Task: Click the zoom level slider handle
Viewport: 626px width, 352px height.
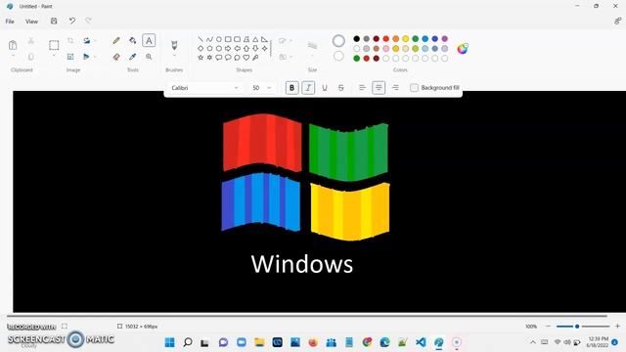Action: tap(577, 327)
